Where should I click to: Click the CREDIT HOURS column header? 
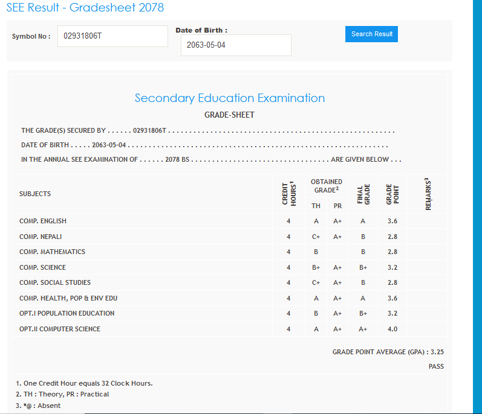pos(288,194)
